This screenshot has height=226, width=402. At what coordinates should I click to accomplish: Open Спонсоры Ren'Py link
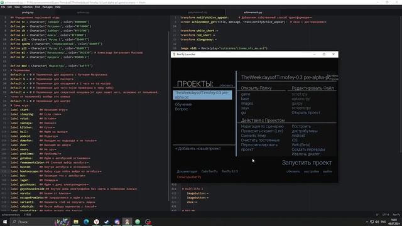[x=189, y=177]
